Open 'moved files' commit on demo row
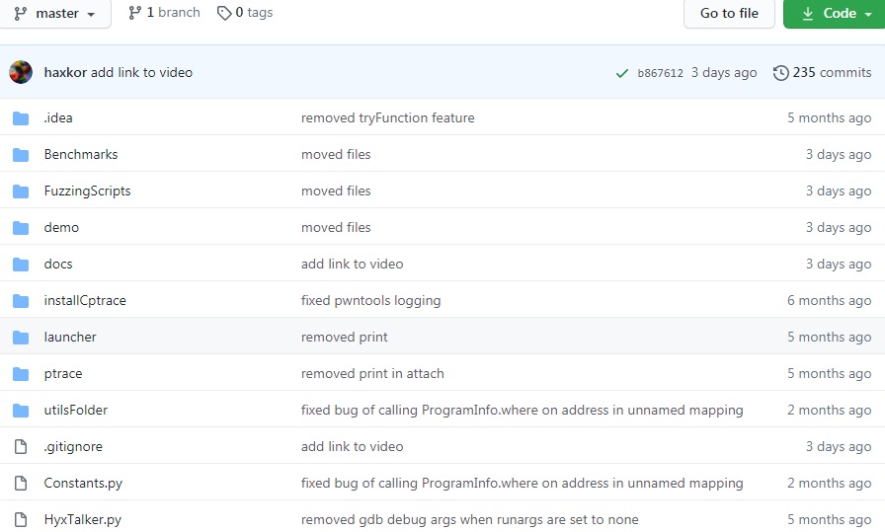 coord(336,227)
